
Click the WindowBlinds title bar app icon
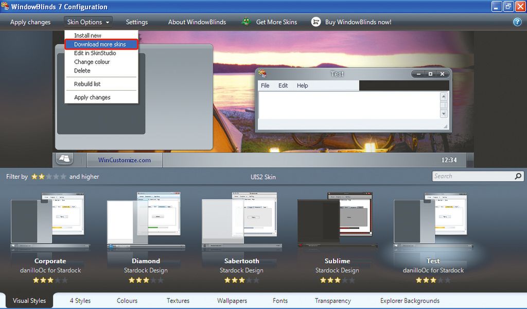pyautogui.click(x=5, y=6)
